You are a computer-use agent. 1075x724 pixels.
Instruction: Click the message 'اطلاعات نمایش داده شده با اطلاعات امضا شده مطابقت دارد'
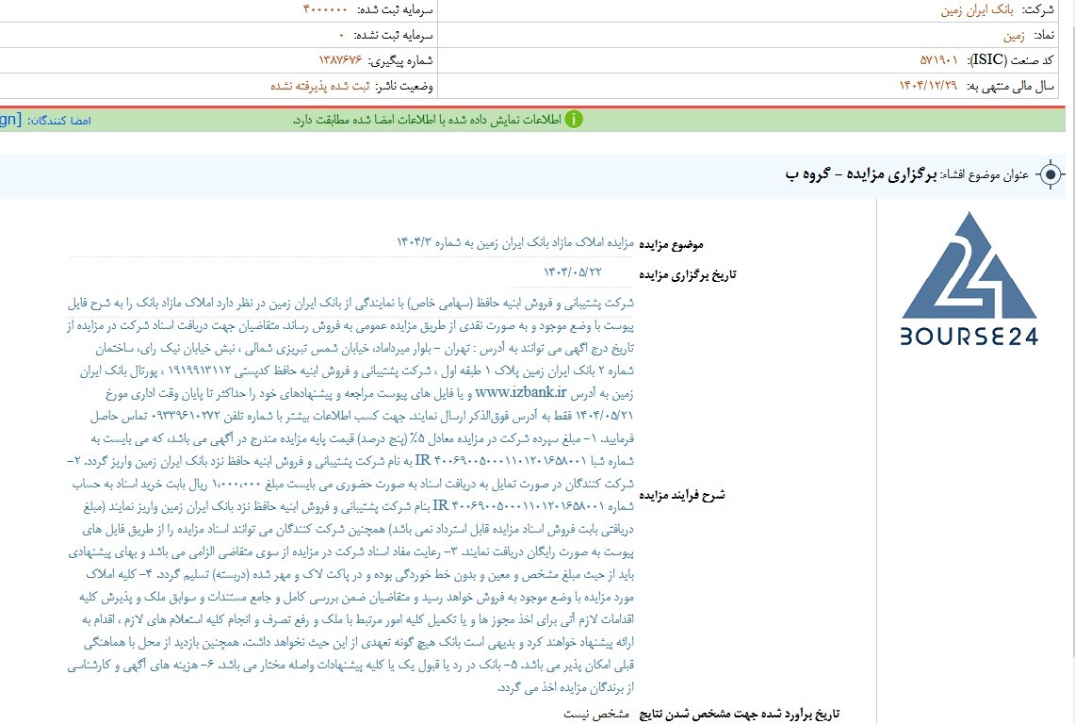click(427, 120)
